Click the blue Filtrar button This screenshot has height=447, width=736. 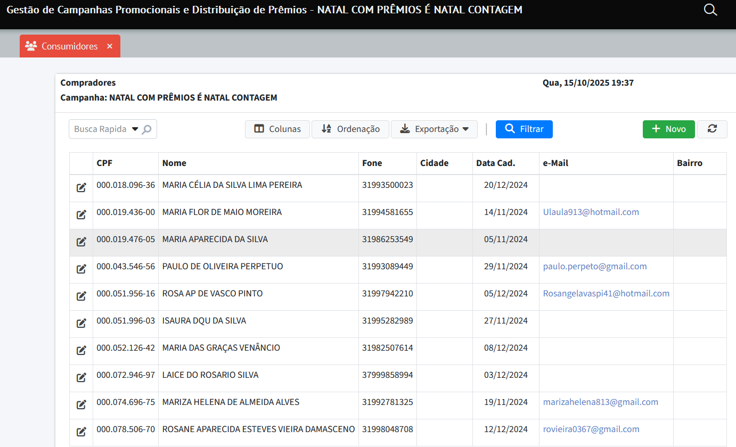pos(524,129)
